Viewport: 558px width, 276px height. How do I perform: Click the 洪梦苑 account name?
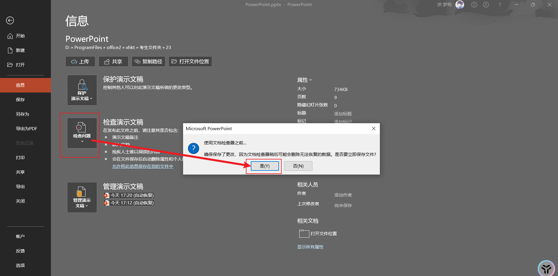pos(444,5)
